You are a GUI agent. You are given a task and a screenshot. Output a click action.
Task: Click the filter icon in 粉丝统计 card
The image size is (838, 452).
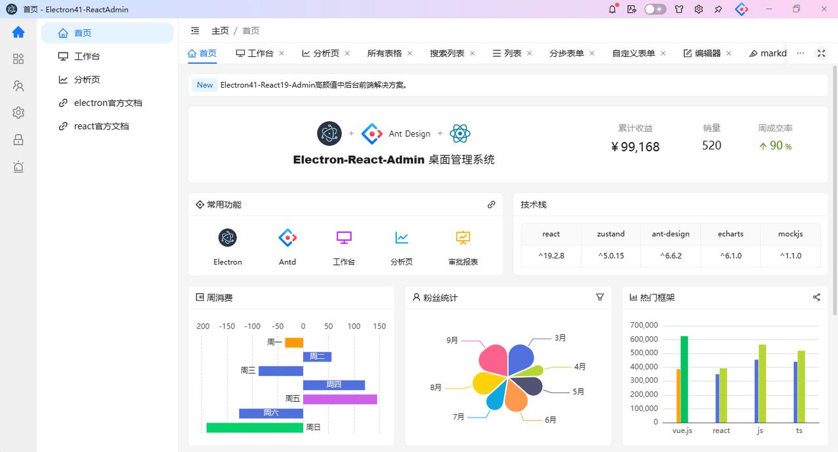(x=600, y=297)
